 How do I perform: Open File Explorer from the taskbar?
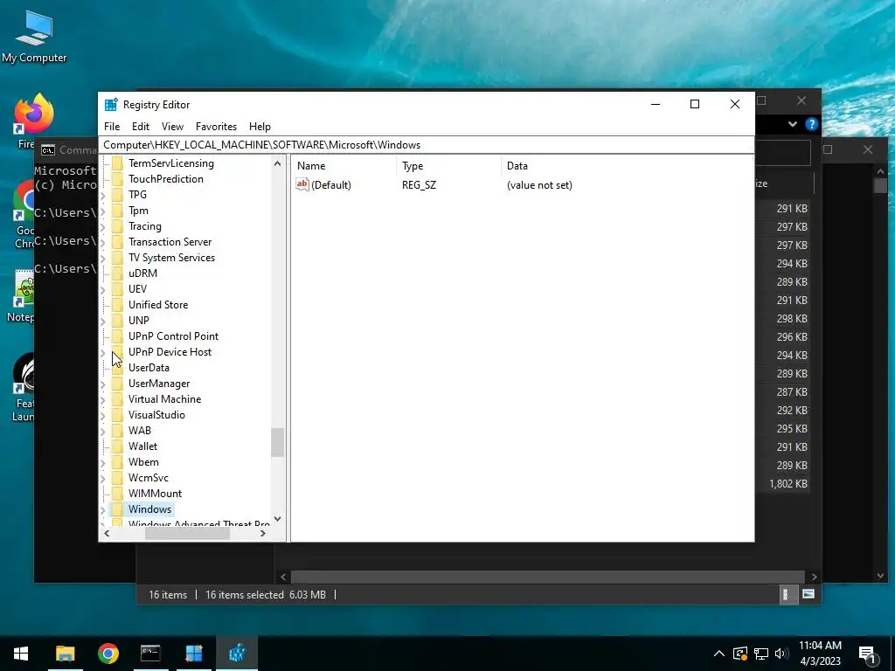(65, 654)
